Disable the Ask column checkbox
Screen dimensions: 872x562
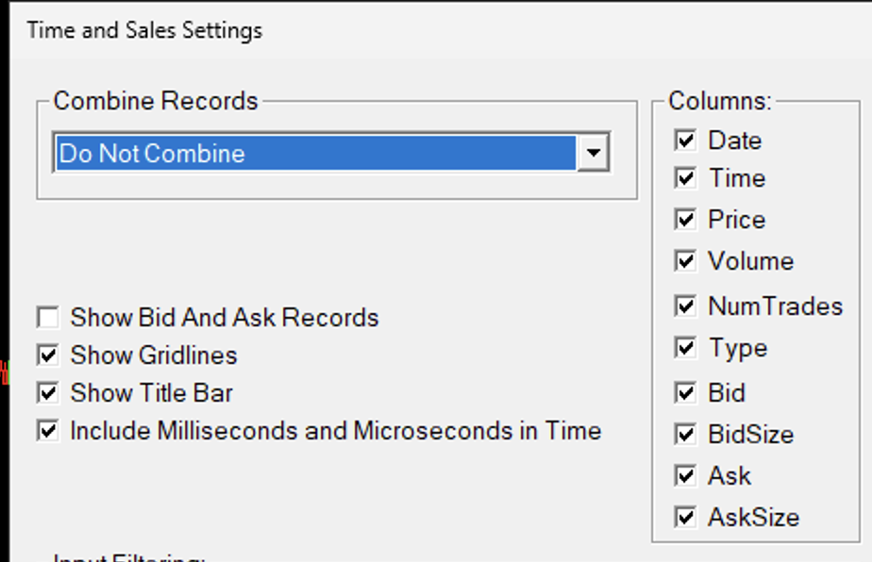[x=686, y=476]
